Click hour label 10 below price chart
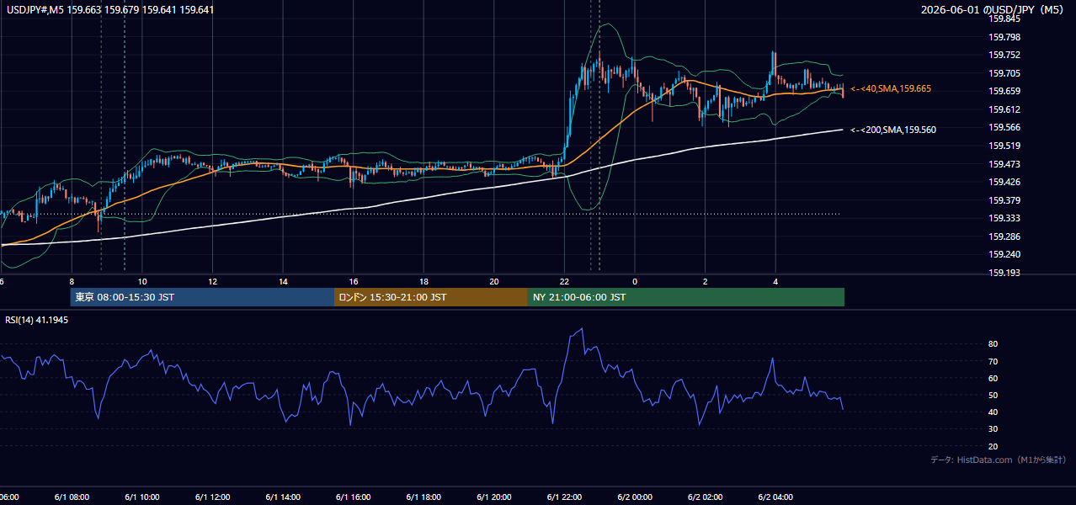 pyautogui.click(x=142, y=281)
